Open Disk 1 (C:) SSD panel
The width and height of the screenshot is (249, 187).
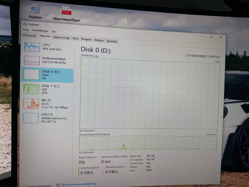coord(47,89)
